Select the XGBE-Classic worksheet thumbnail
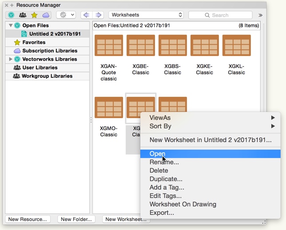 coord(141,45)
